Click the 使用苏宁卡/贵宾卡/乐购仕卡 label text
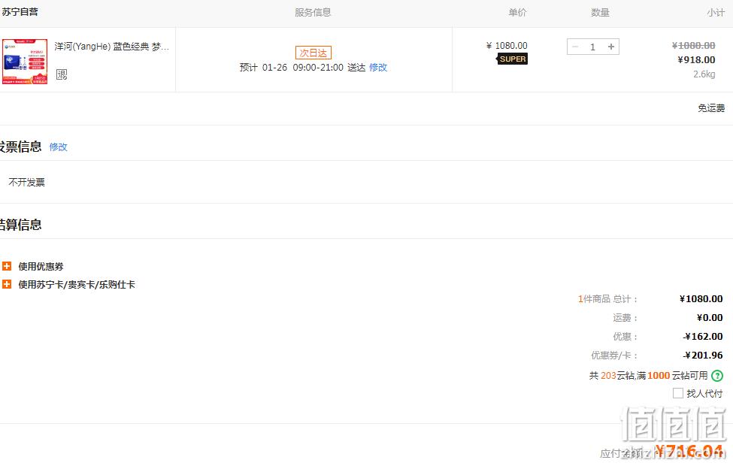The height and width of the screenshot is (466, 733). pyautogui.click(x=77, y=284)
